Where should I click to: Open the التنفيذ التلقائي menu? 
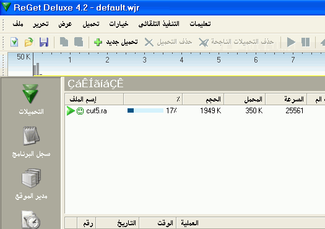158,24
